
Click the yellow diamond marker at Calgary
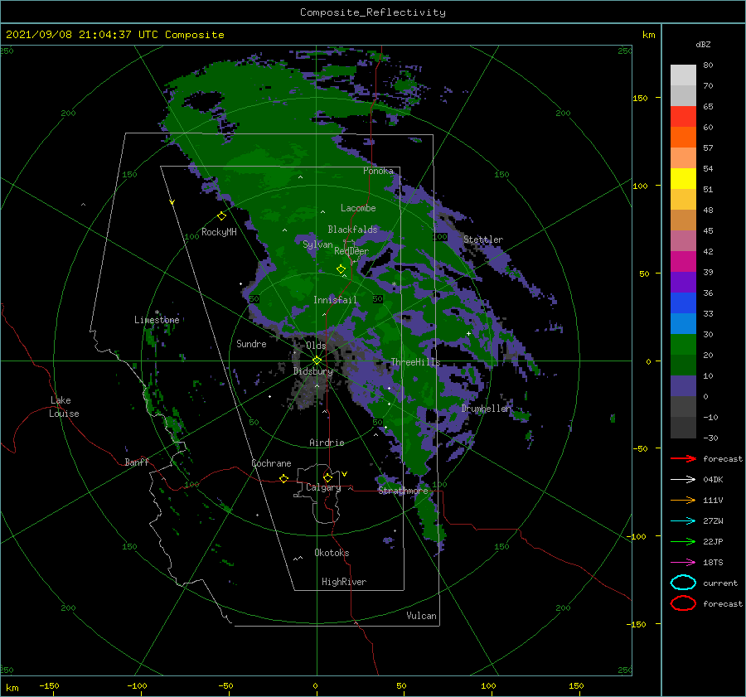[327, 477]
